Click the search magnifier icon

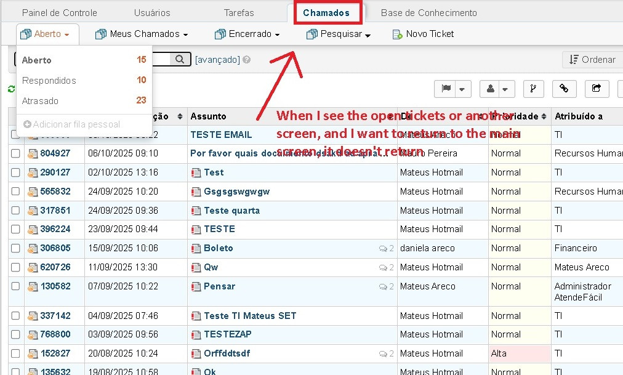[x=180, y=59]
